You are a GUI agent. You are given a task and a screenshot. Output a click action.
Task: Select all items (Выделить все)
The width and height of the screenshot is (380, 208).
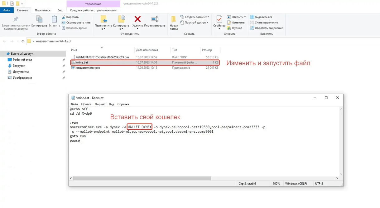263,17
